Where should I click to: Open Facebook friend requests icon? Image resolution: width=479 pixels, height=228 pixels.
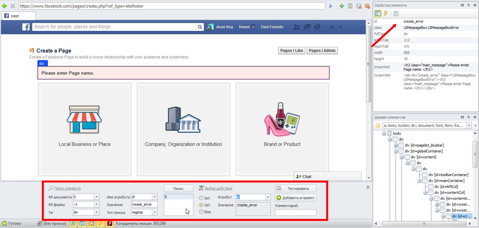pos(297,27)
